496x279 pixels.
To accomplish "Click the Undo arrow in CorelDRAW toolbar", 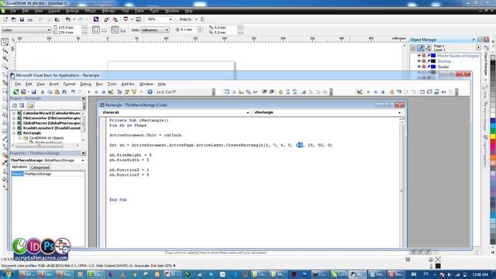I will pyautogui.click(x=67, y=19).
